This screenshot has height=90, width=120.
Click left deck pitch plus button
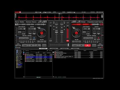tap(20, 45)
